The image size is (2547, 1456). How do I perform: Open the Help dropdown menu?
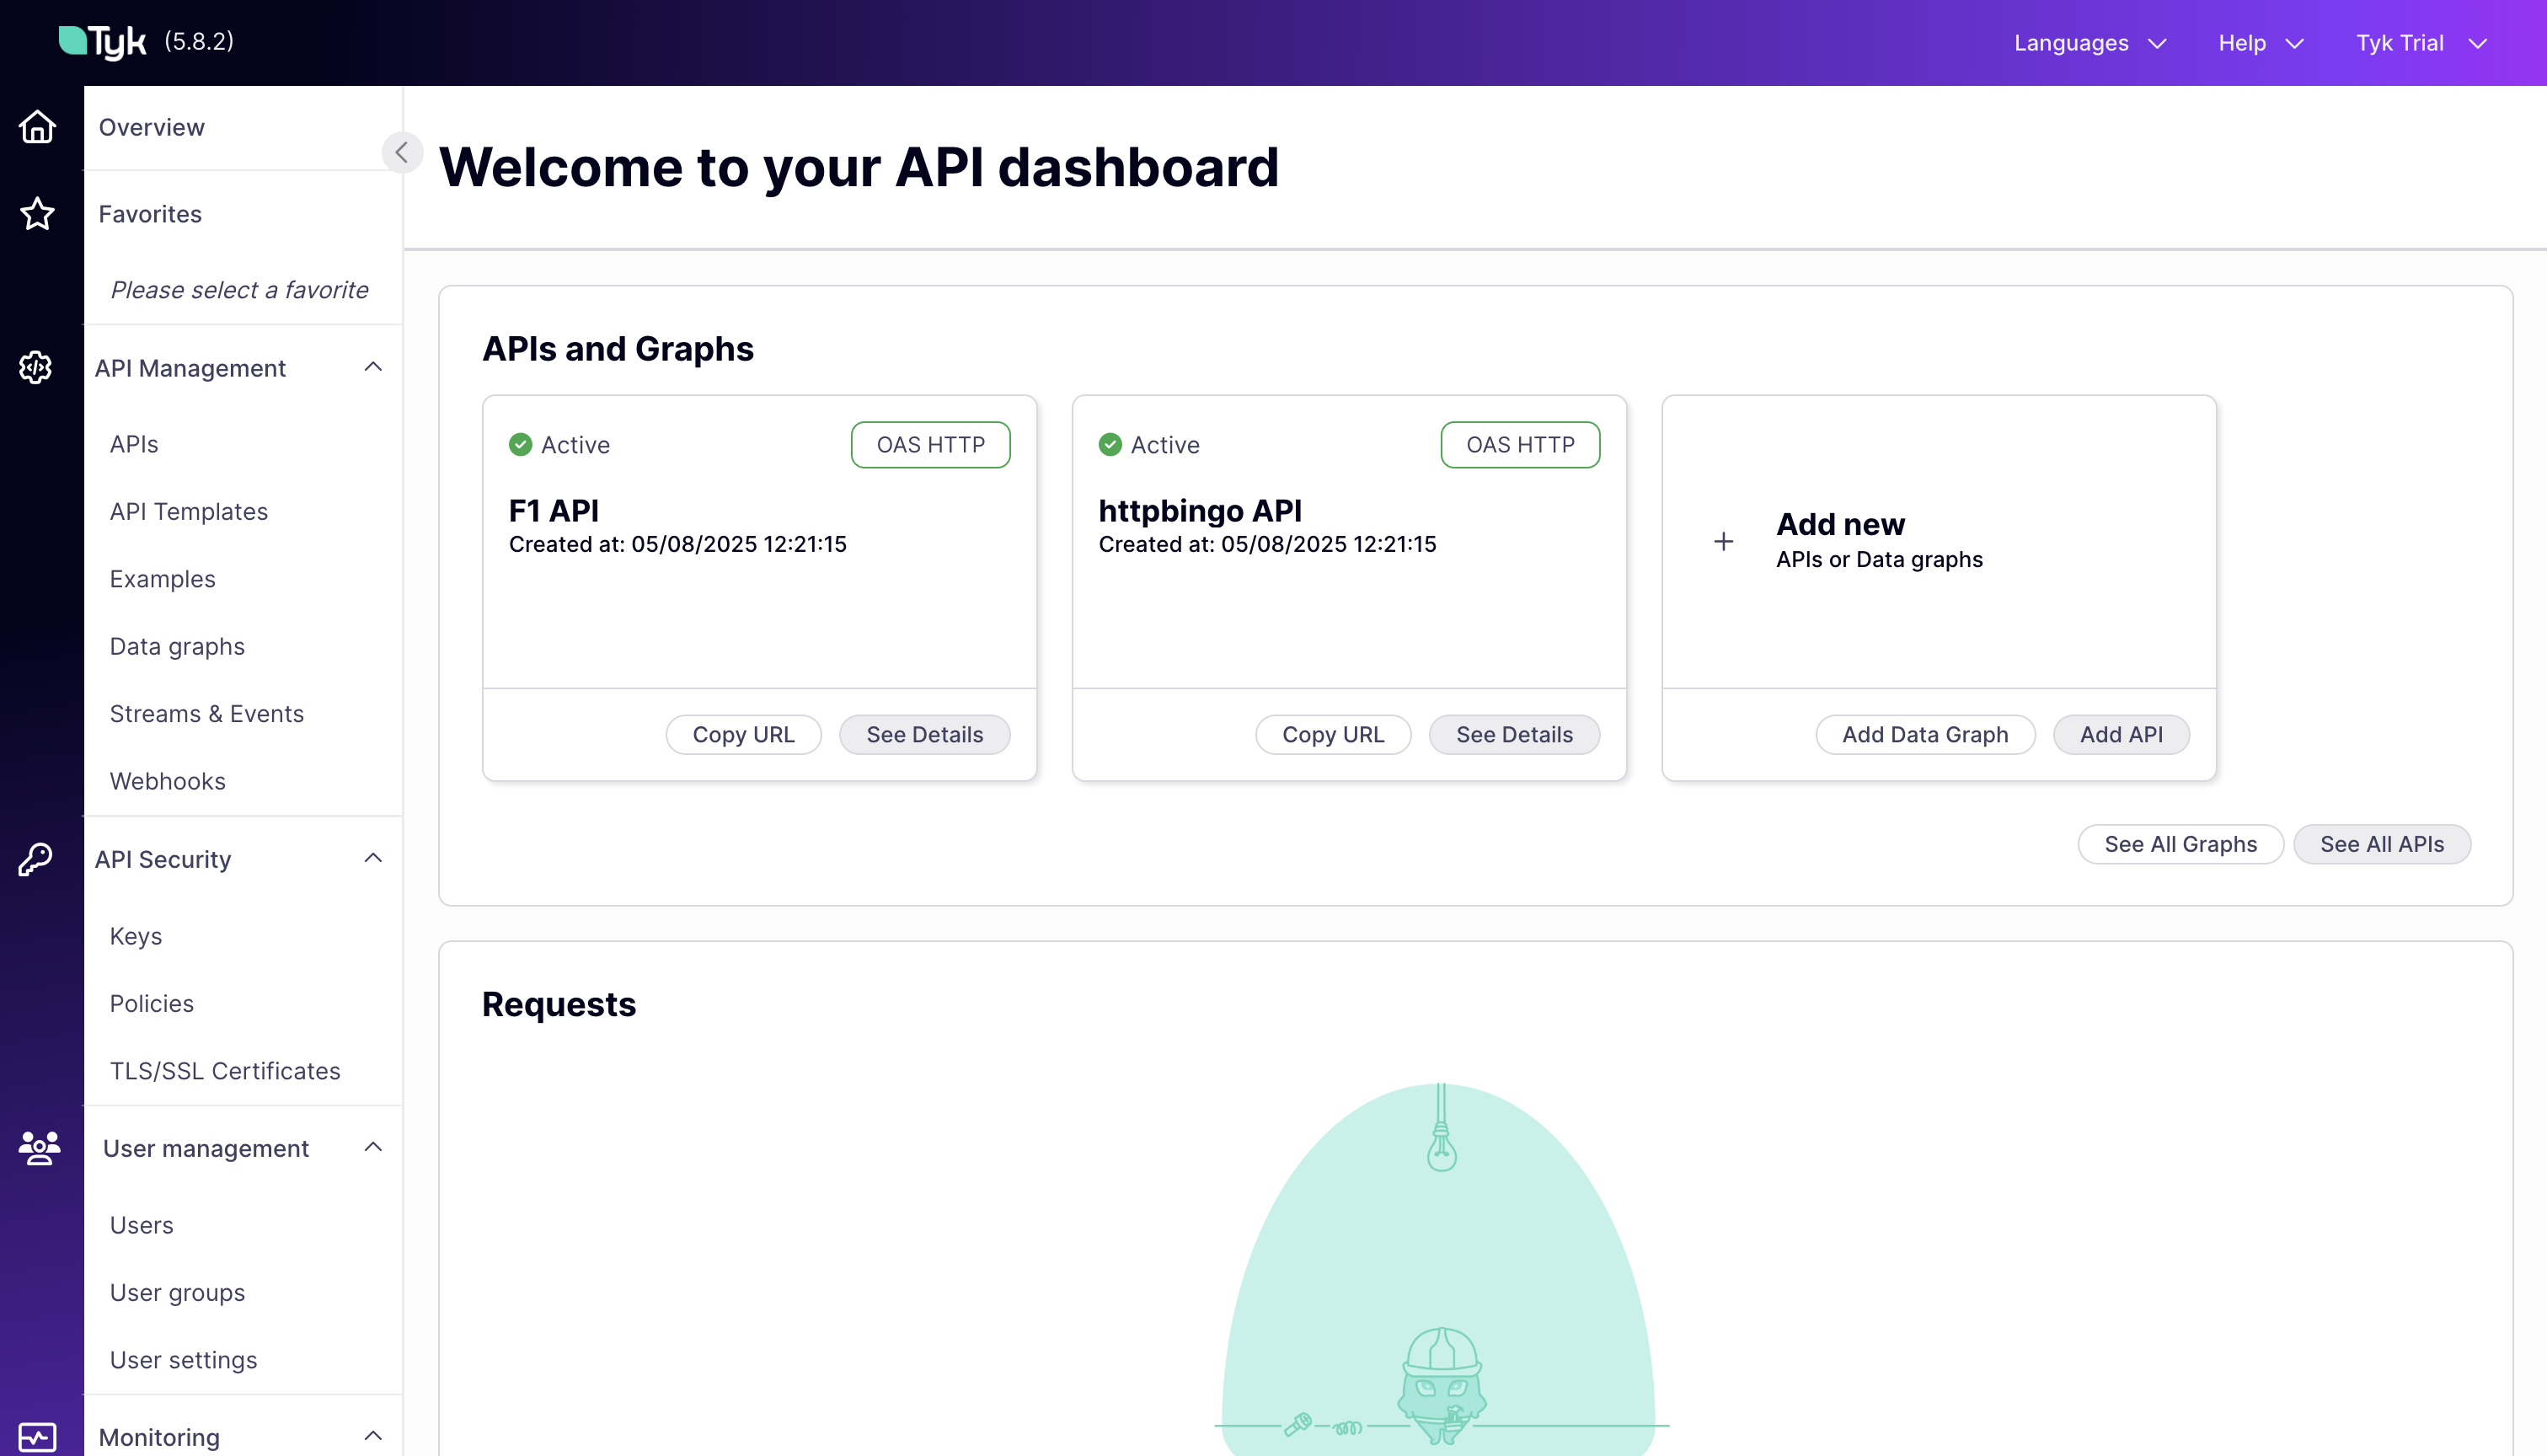pyautogui.click(x=2260, y=43)
